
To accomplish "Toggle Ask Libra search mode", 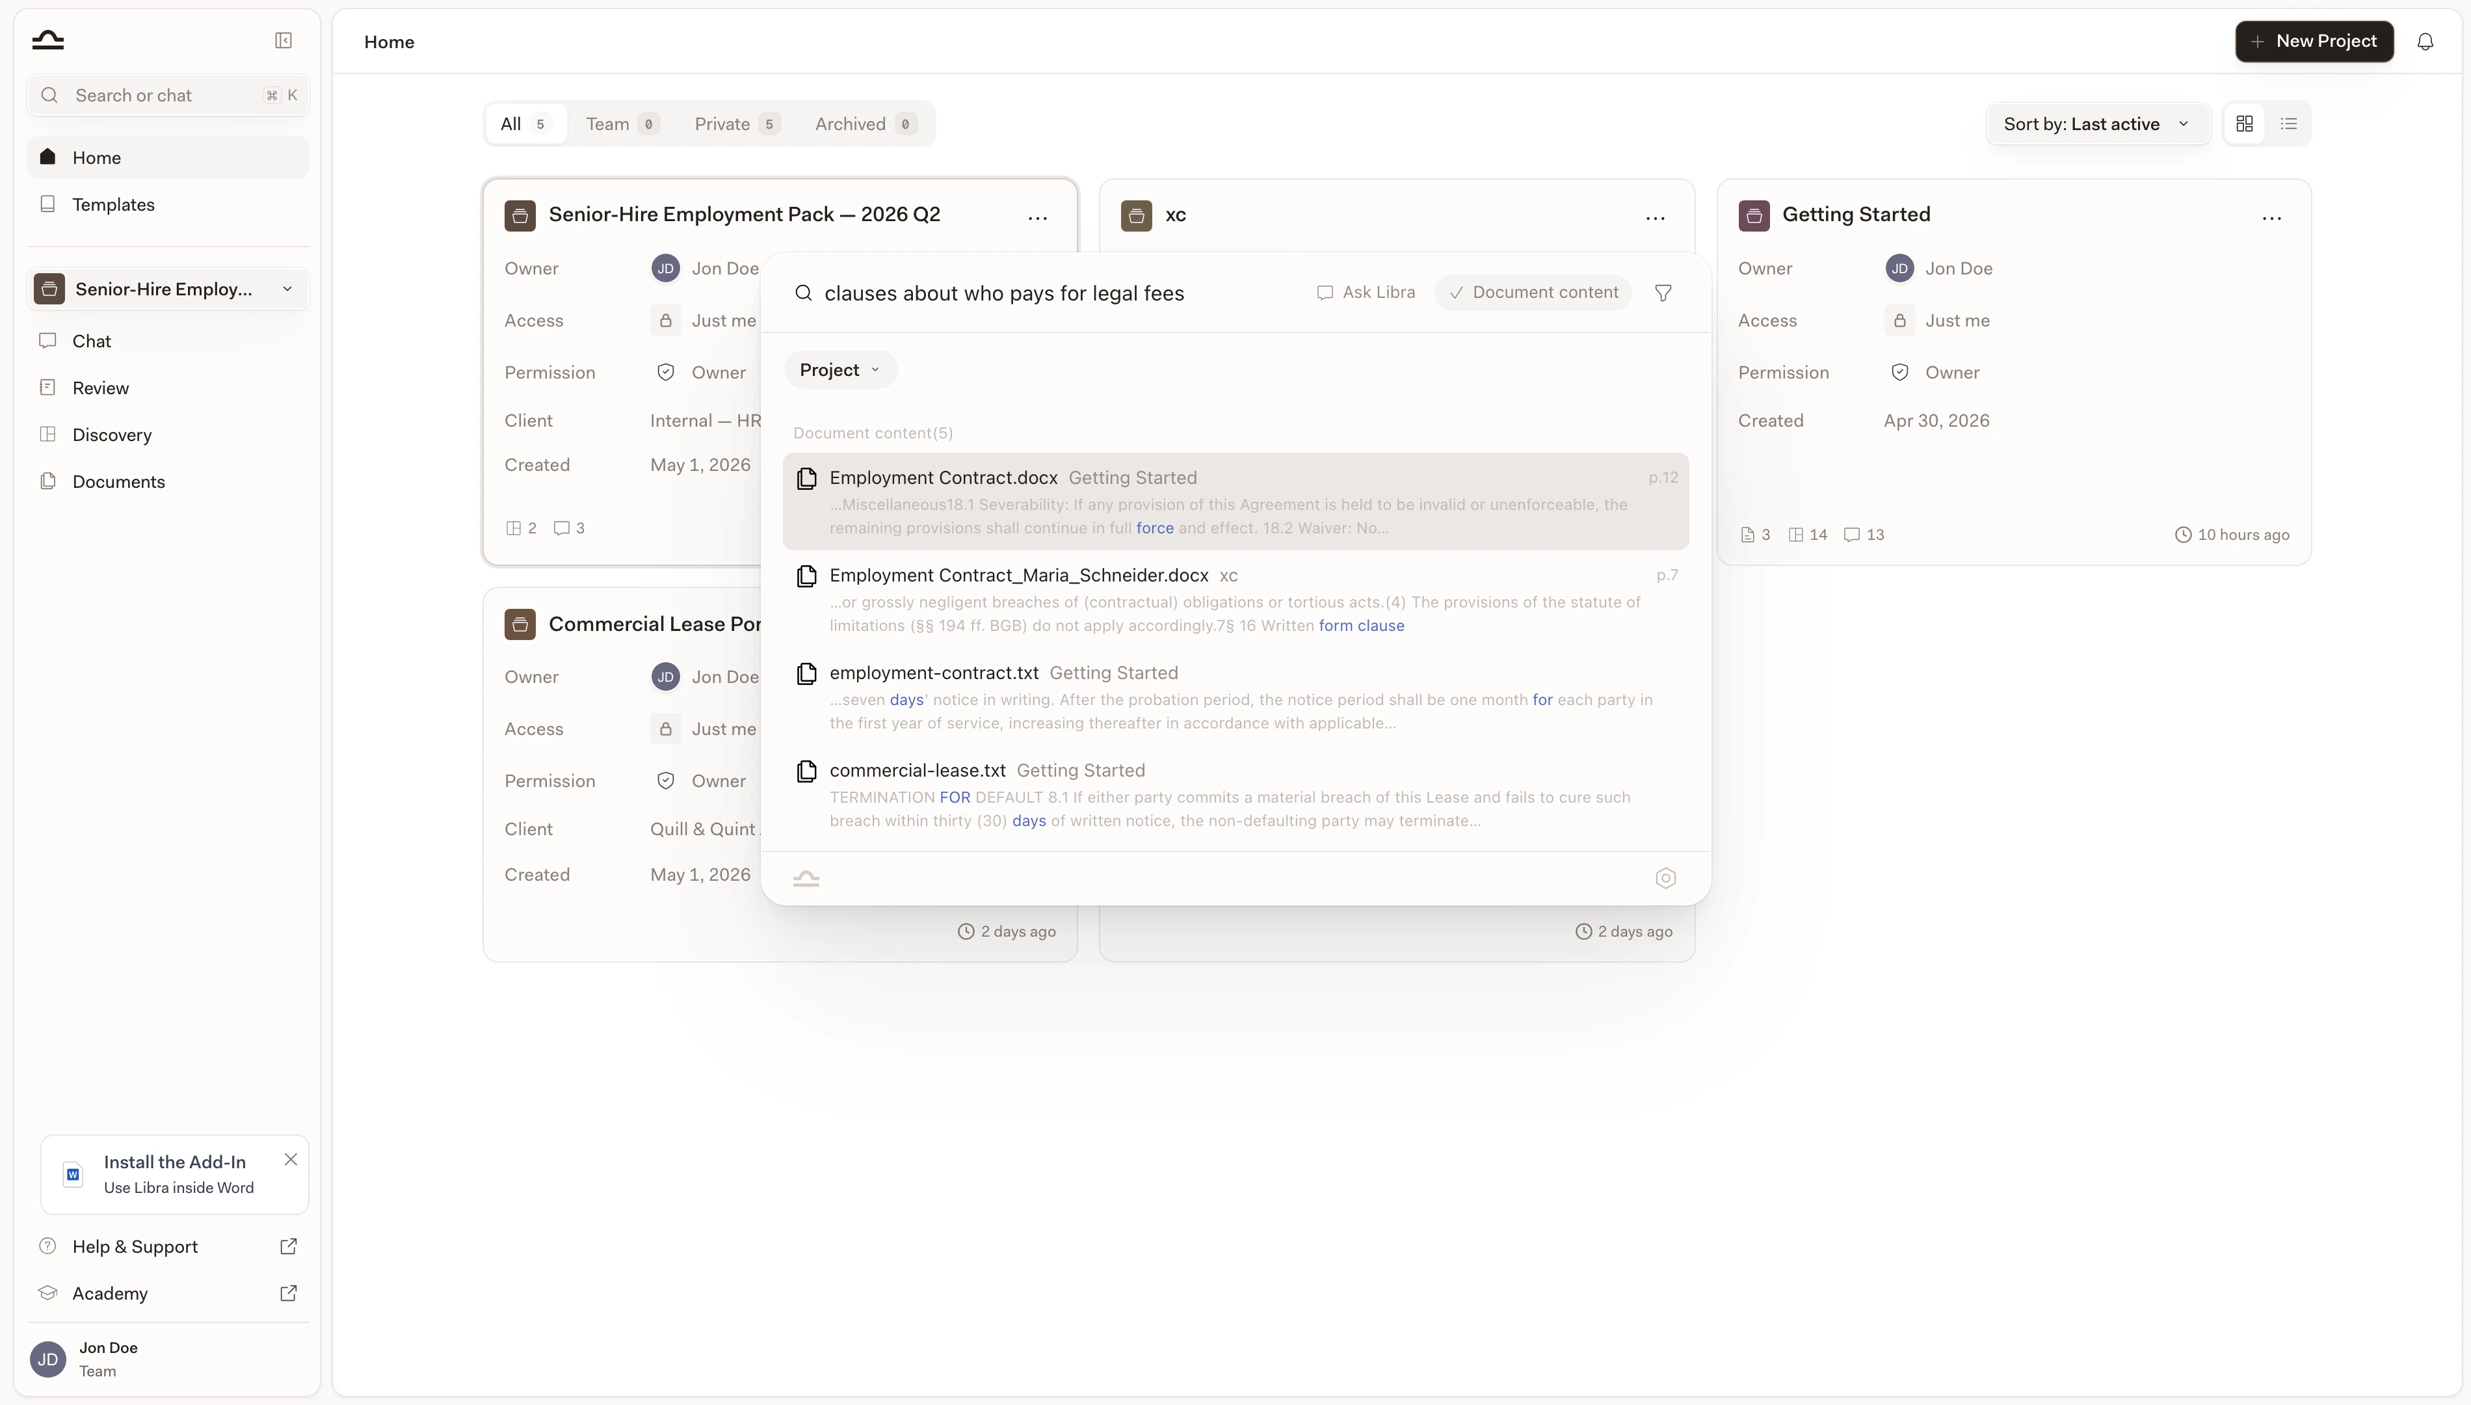I will point(1366,293).
